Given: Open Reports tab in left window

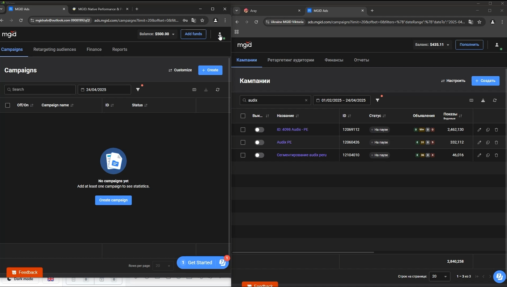Looking at the screenshot, I should [x=120, y=50].
